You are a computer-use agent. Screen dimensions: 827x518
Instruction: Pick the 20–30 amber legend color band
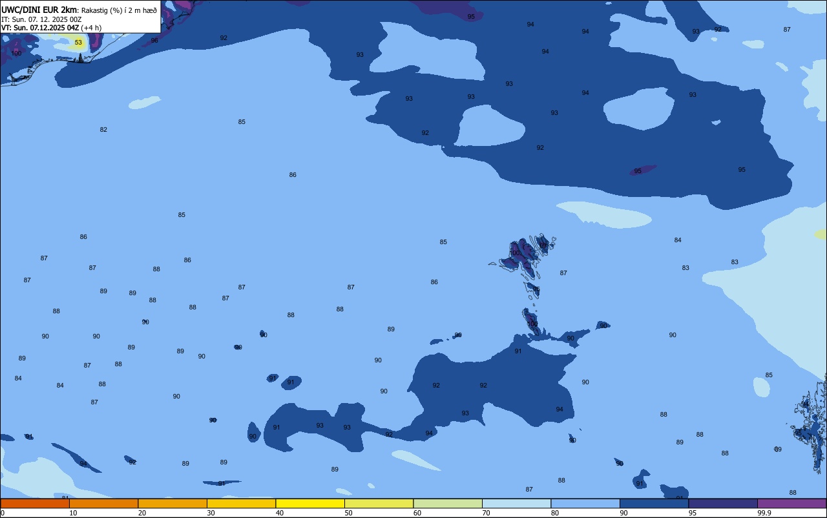tap(173, 503)
